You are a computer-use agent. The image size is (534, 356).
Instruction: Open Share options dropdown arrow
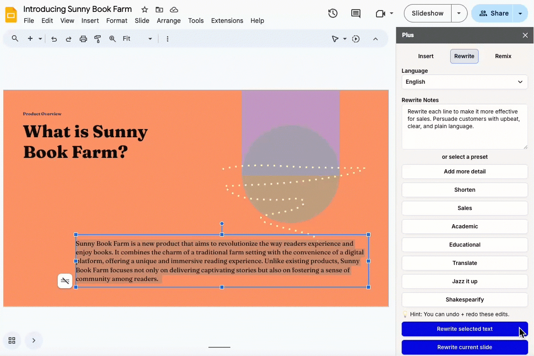520,13
